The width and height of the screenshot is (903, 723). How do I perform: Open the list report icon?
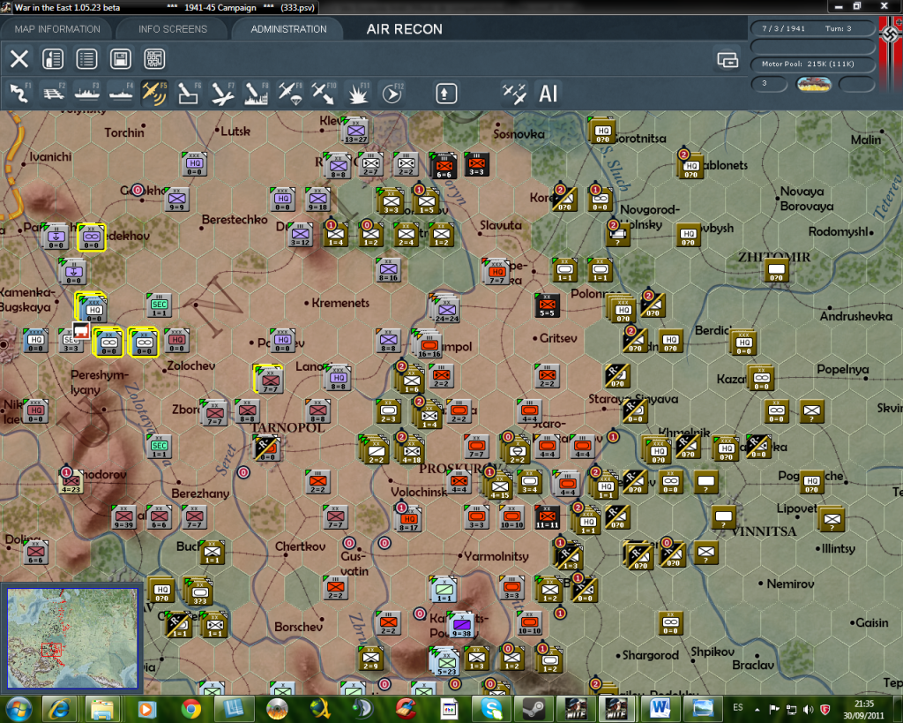tap(86, 59)
